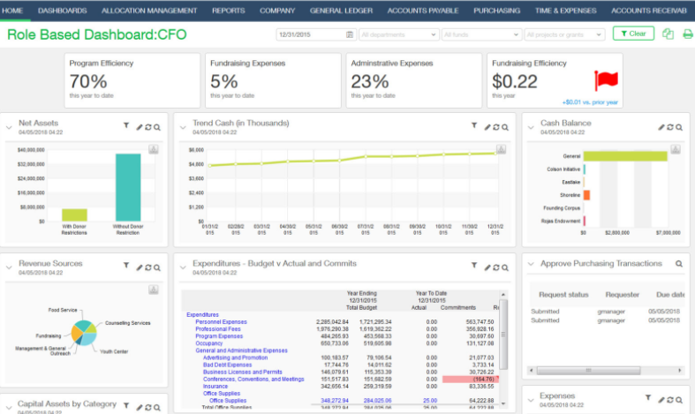Refresh the Trend Cash widget
This screenshot has height=414, width=695.
[x=496, y=127]
